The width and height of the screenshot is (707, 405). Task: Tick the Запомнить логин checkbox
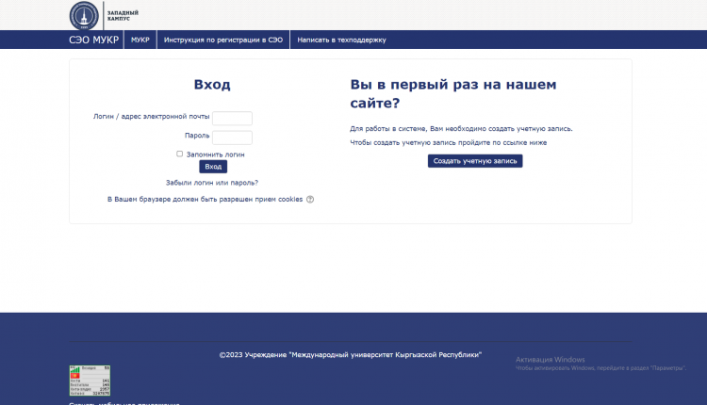tap(179, 154)
